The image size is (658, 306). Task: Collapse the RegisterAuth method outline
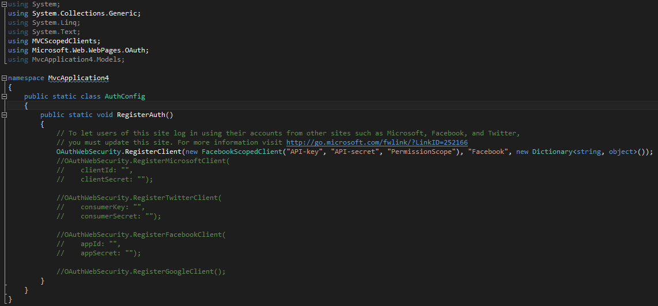click(4, 115)
